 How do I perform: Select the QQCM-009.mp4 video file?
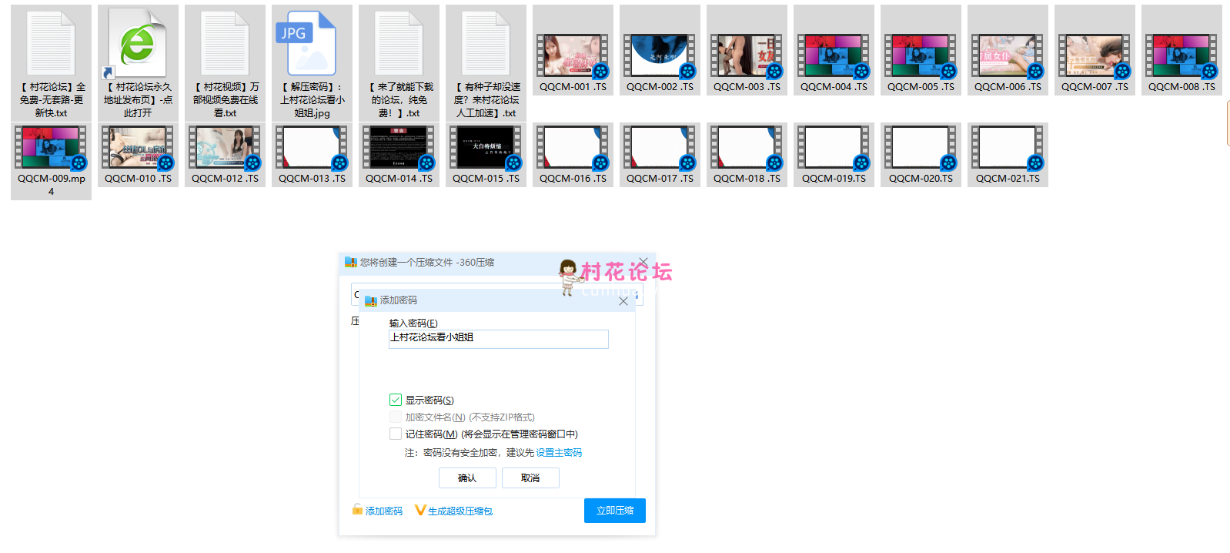(x=51, y=148)
